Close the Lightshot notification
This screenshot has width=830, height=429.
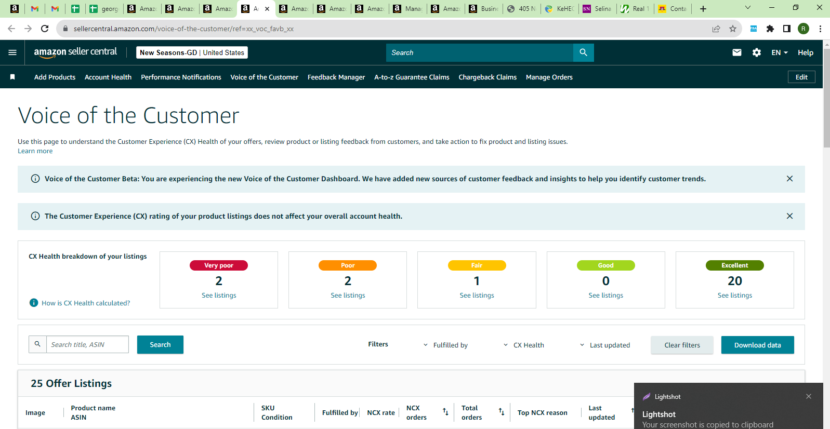[809, 396]
